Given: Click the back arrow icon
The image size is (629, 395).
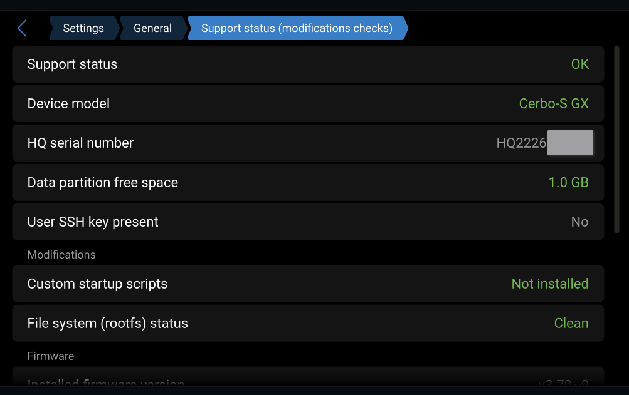Looking at the screenshot, I should [x=22, y=28].
